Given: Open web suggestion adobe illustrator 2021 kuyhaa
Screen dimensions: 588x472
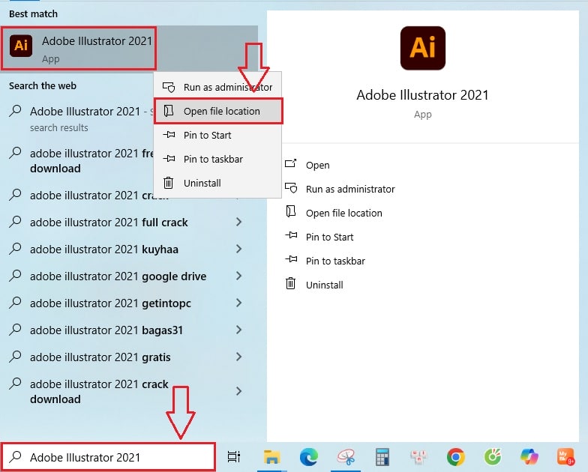Looking at the screenshot, I should coord(103,249).
